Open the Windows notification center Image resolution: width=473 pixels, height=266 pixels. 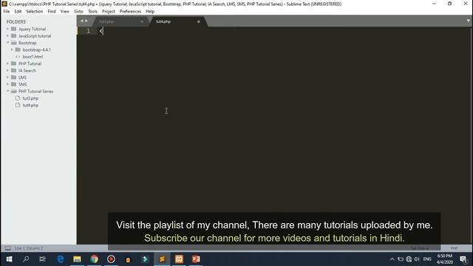coord(463,259)
